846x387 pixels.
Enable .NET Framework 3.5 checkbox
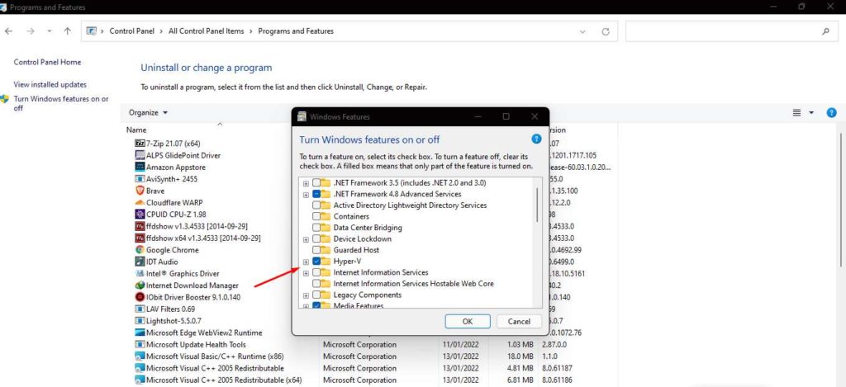tap(316, 182)
